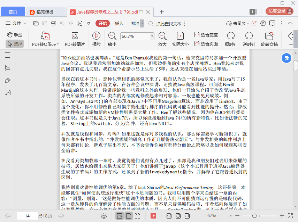Select the 手型 hand tool

(x=15, y=35)
